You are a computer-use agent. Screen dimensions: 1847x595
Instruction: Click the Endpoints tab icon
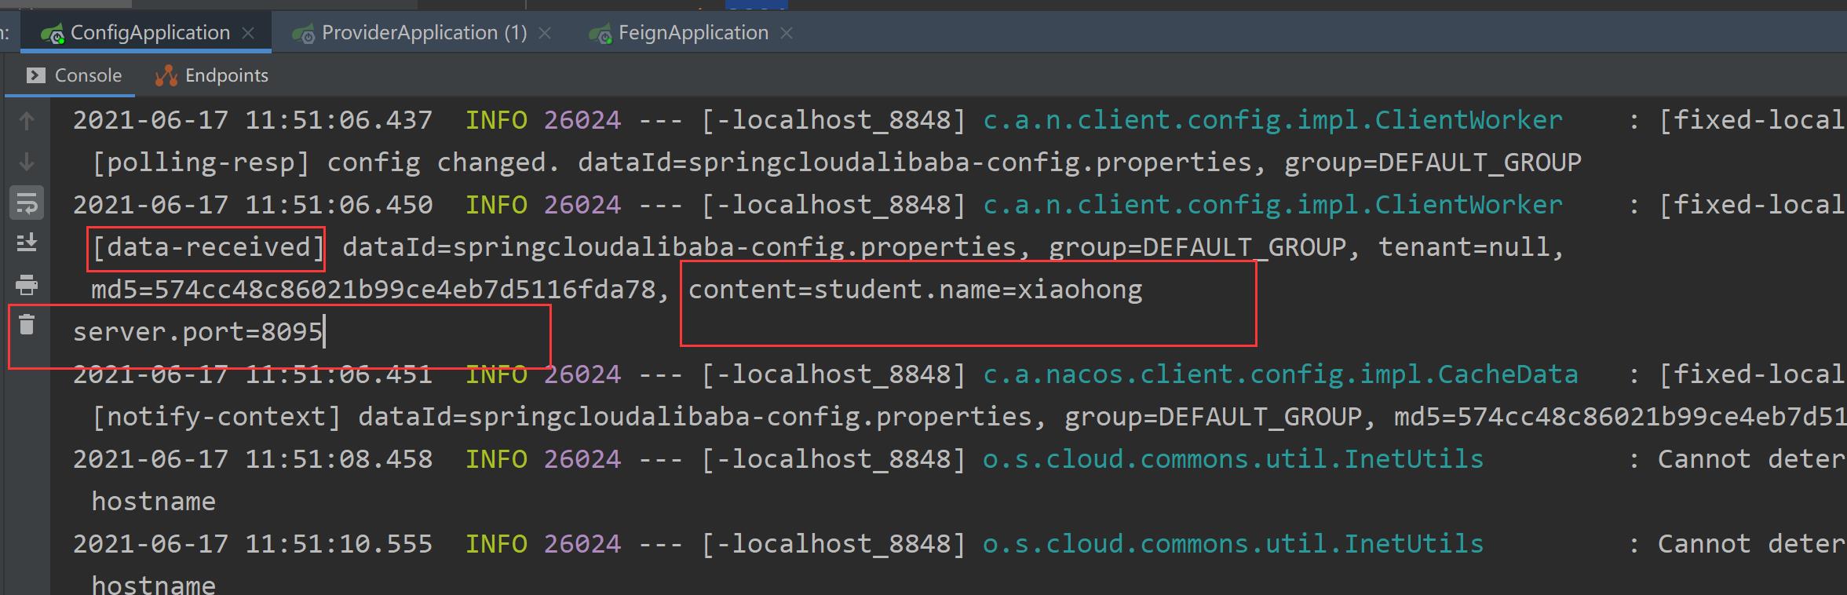click(x=166, y=75)
